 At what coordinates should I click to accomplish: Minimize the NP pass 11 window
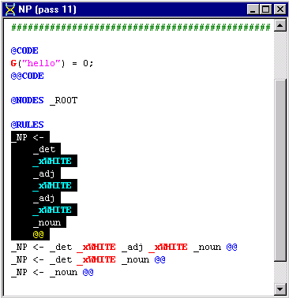click(x=253, y=9)
